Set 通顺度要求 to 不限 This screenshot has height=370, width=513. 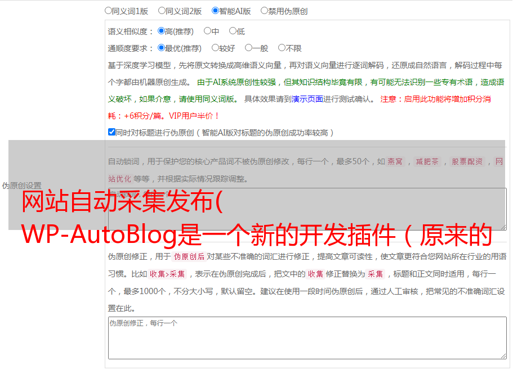point(282,48)
